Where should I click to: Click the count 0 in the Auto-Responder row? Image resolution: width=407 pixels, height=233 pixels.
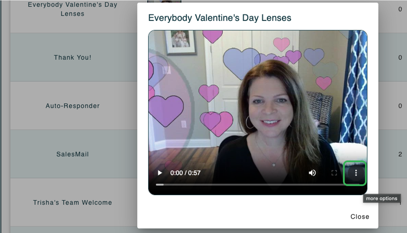point(400,106)
